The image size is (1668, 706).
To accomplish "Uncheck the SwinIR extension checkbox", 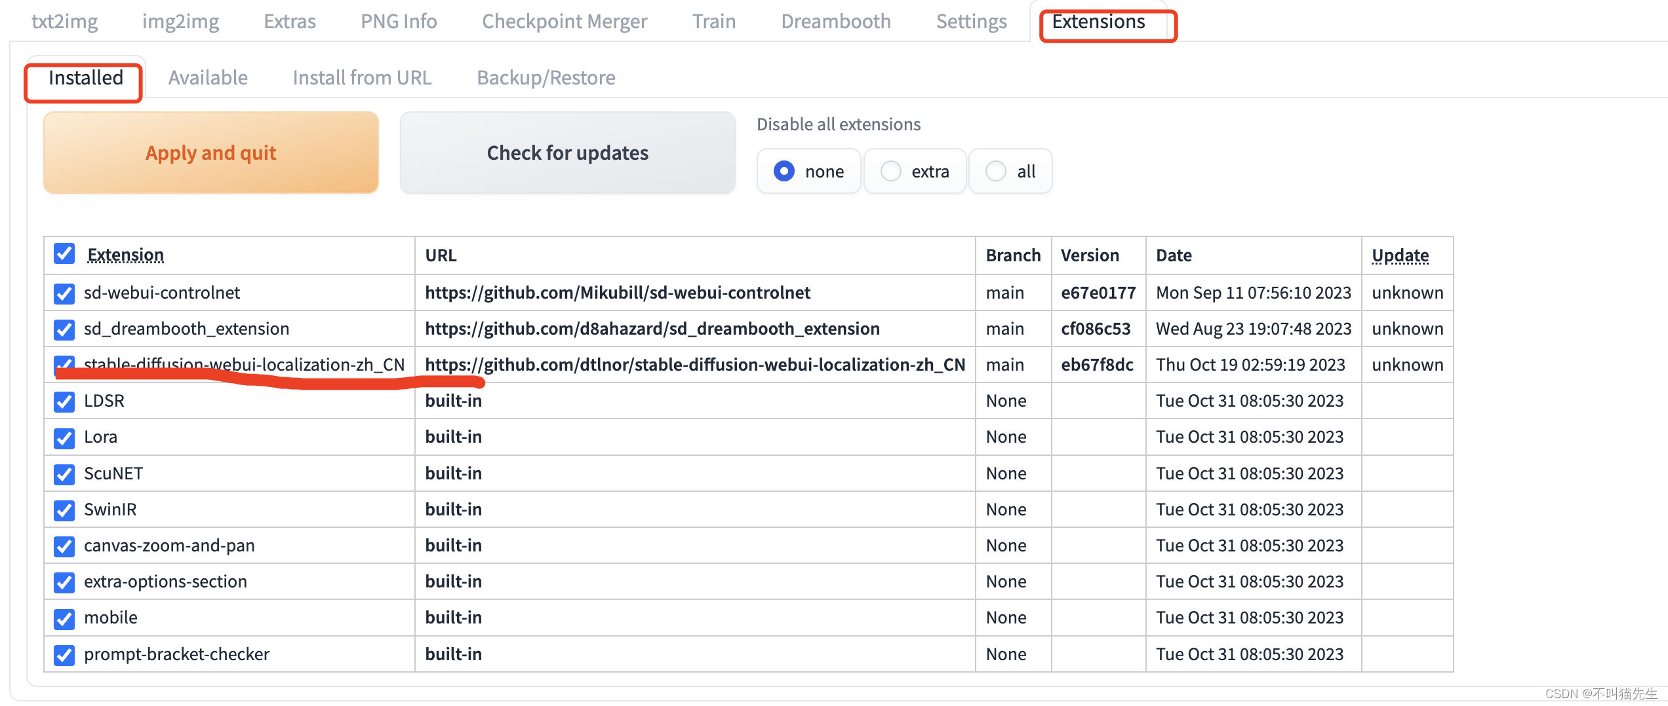I will [64, 510].
